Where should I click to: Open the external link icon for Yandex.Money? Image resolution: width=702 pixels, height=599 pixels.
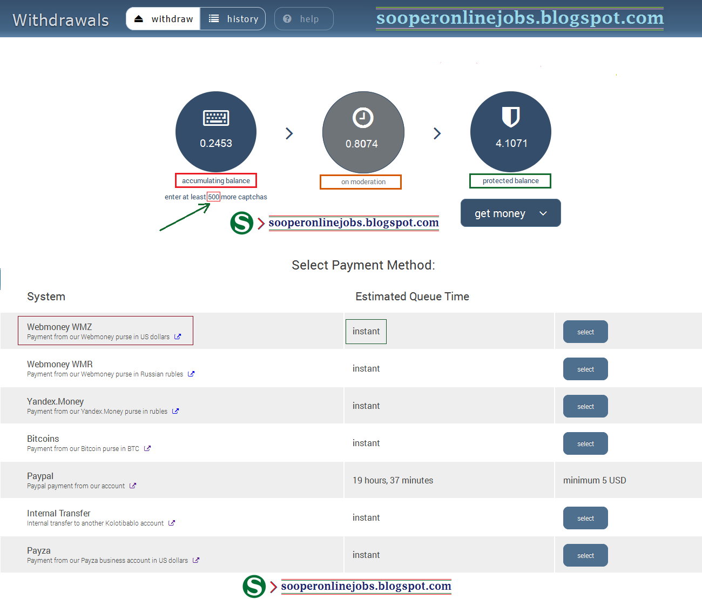[175, 411]
